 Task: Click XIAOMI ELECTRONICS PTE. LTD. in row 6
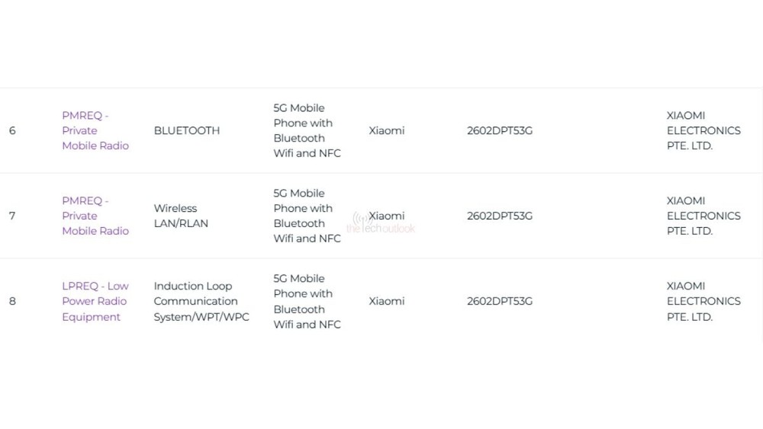coord(703,130)
